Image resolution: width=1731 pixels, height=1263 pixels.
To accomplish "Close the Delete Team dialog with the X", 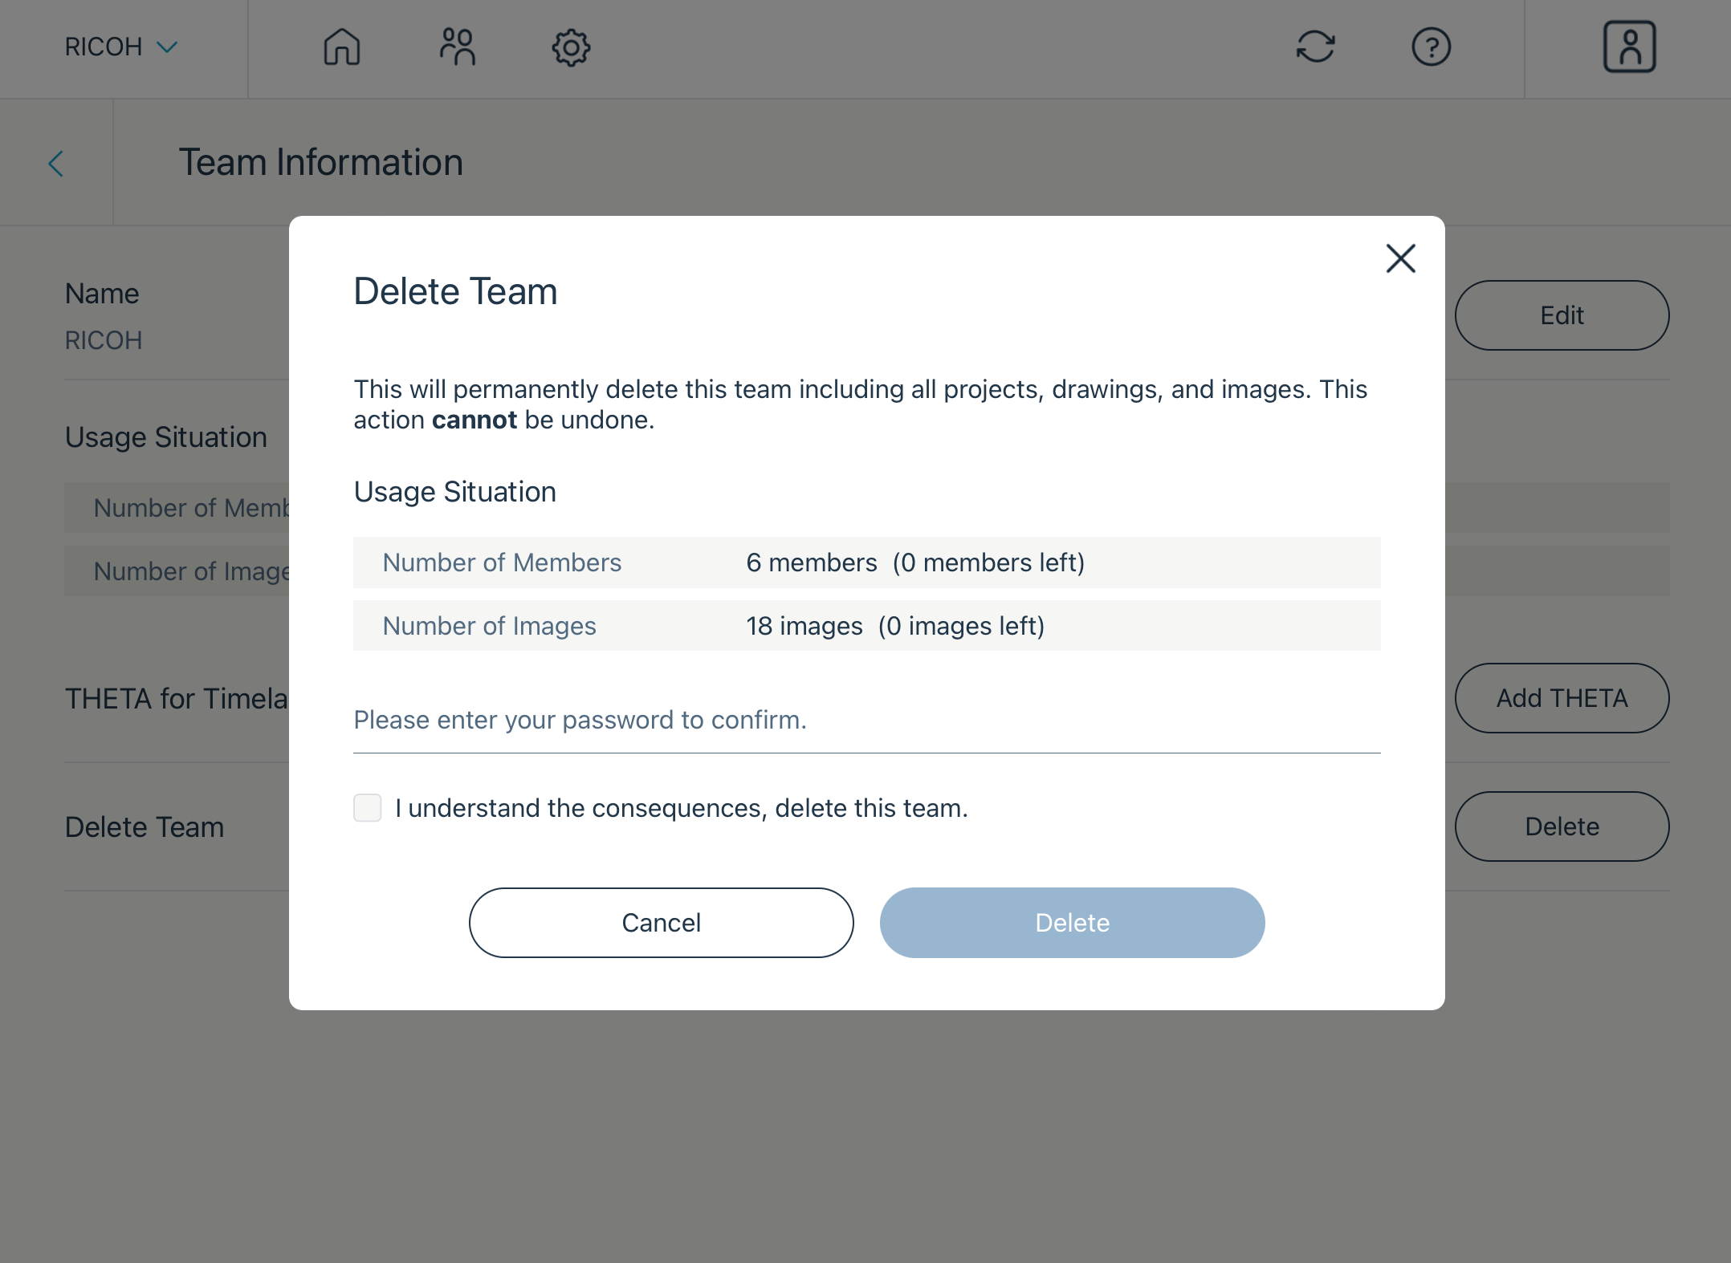I will (1400, 258).
